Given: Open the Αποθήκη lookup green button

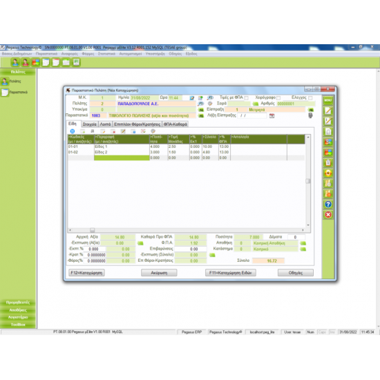Looking at the screenshot, I should [x=303, y=243].
